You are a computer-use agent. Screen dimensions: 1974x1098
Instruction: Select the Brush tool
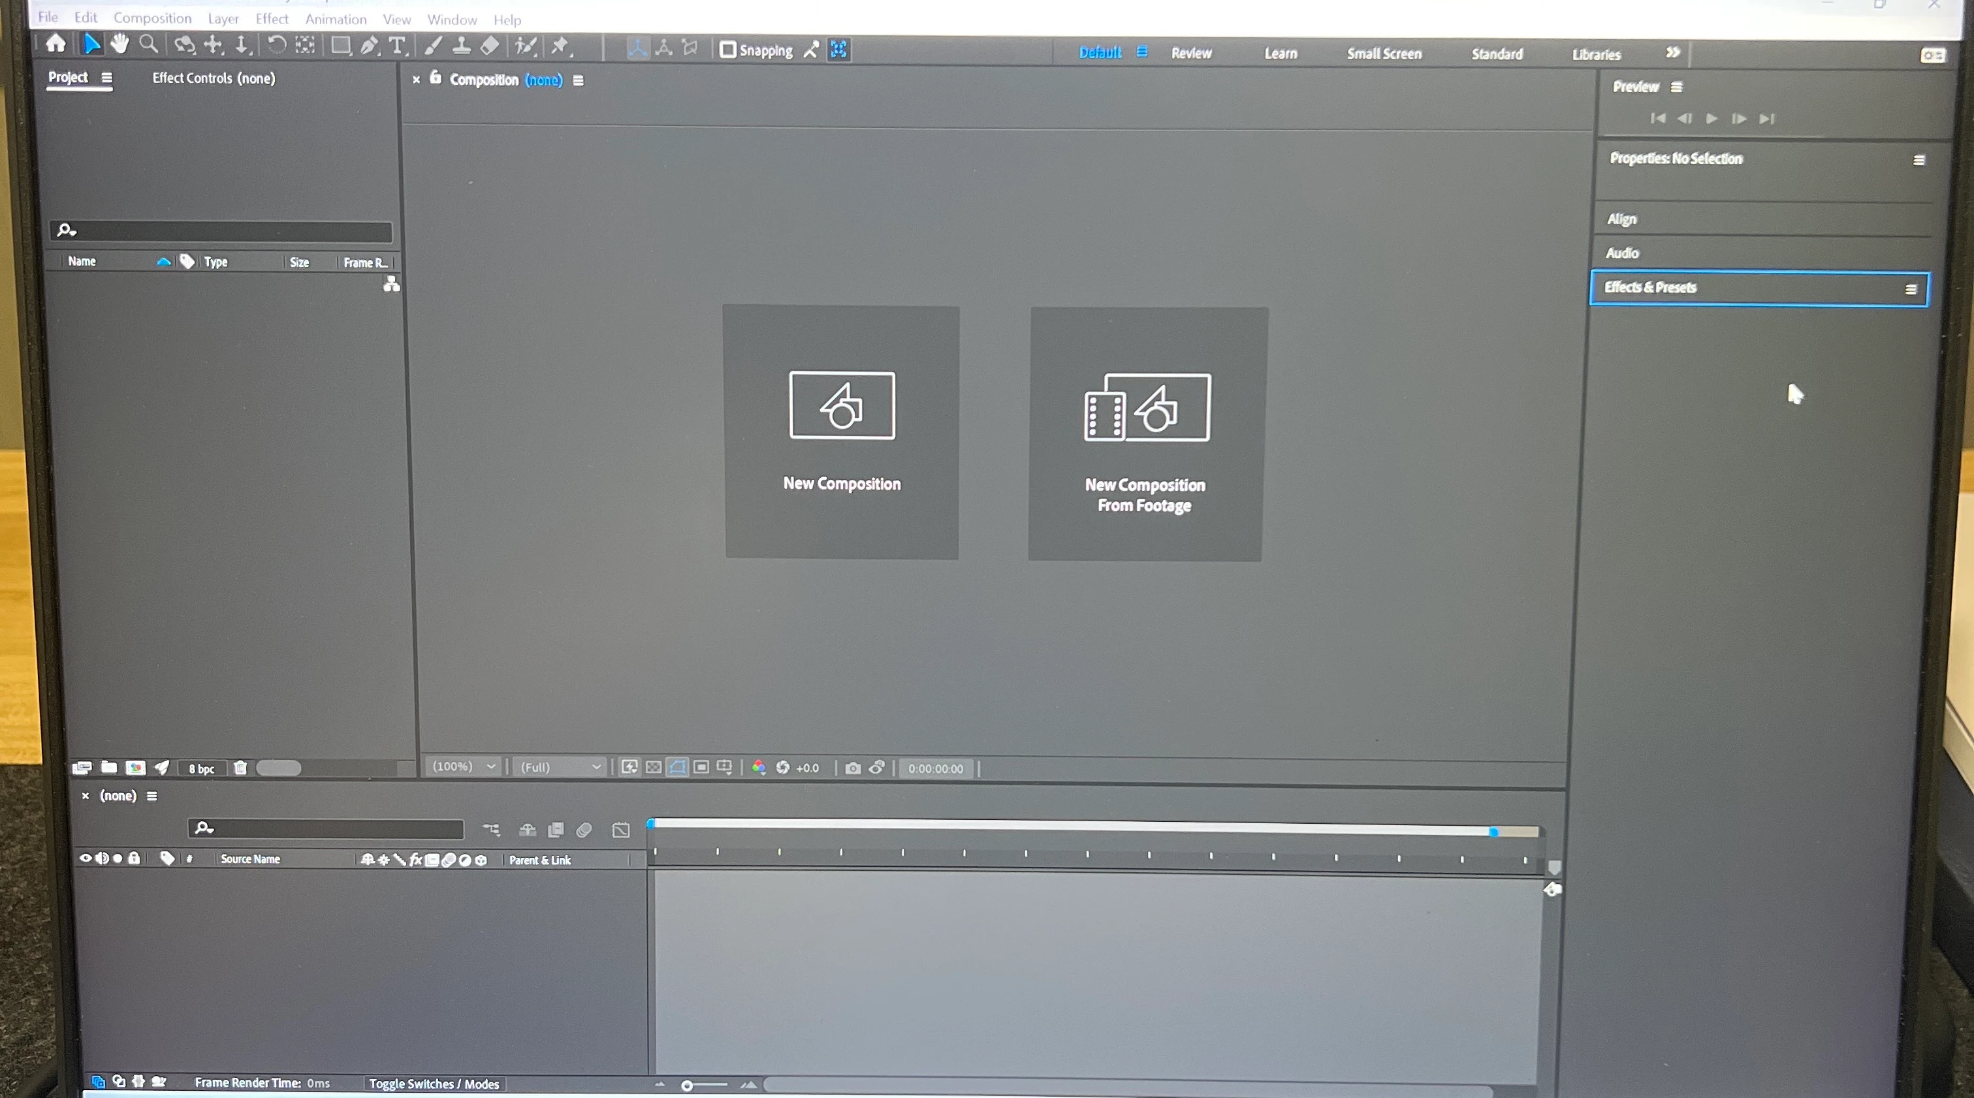(433, 46)
